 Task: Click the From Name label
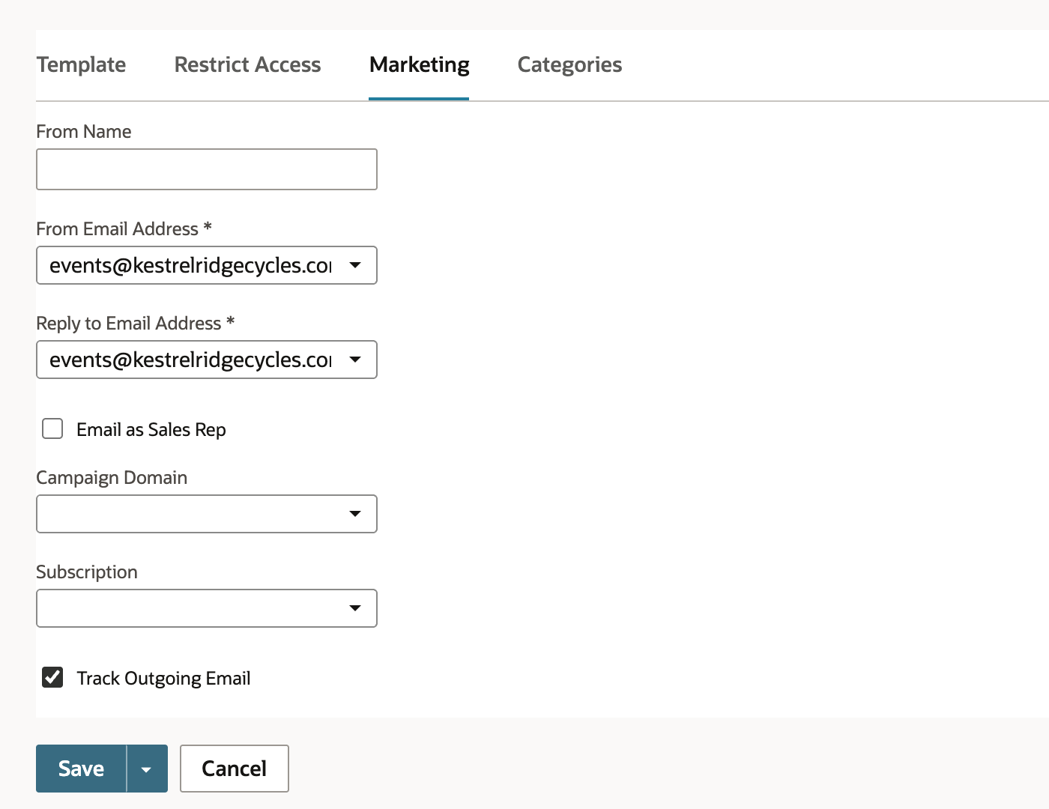[84, 132]
